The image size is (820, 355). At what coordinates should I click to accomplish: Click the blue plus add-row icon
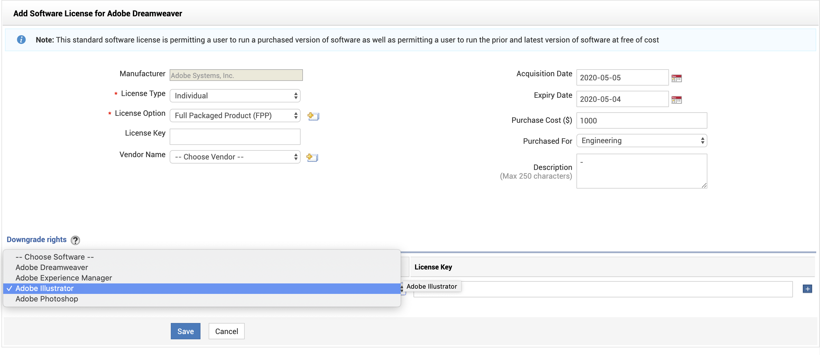coord(807,289)
